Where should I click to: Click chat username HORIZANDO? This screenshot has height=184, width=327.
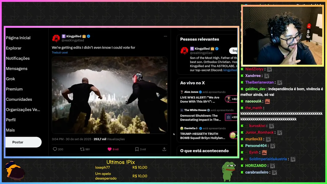tap(256, 166)
